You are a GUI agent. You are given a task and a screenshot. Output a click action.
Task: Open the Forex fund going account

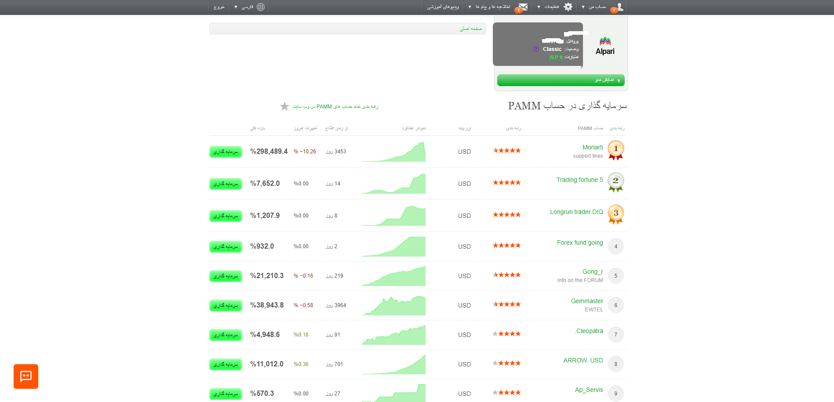(x=580, y=243)
